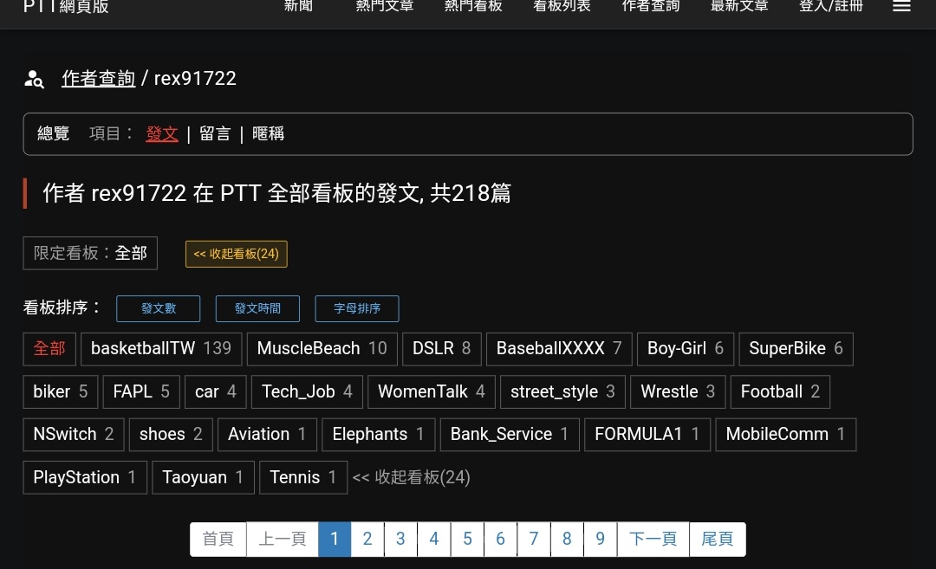Open 熱門文章 in top navigation
The height and width of the screenshot is (569, 936).
pyautogui.click(x=385, y=7)
